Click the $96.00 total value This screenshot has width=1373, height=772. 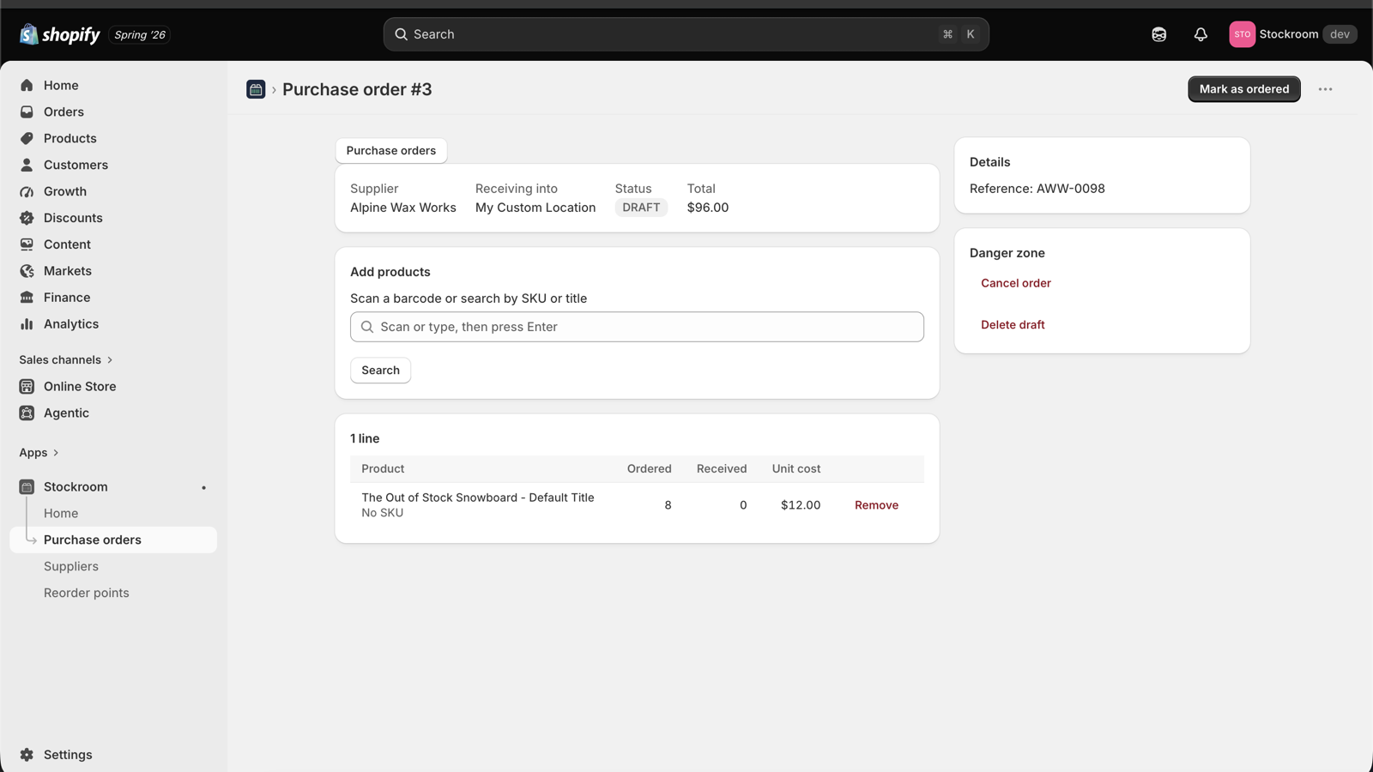tap(708, 208)
